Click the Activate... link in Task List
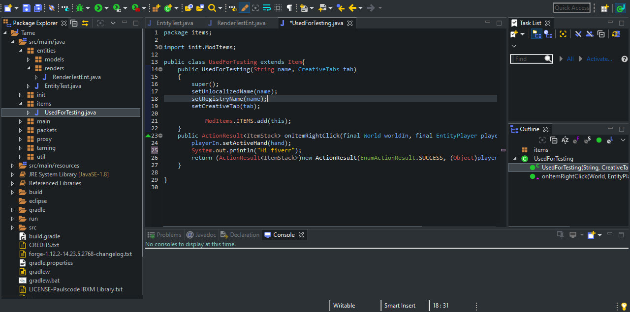The height and width of the screenshot is (312, 630). point(599,59)
